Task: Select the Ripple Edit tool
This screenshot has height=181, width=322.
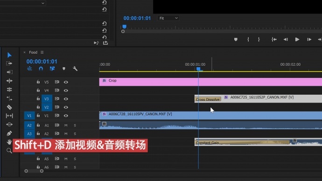Action: (x=9, y=81)
